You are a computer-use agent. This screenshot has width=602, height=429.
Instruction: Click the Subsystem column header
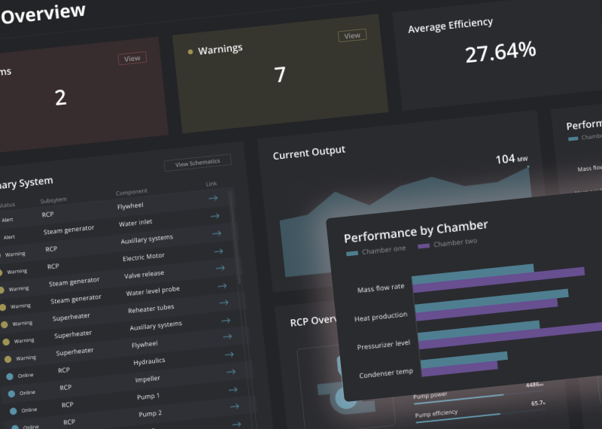[53, 200]
